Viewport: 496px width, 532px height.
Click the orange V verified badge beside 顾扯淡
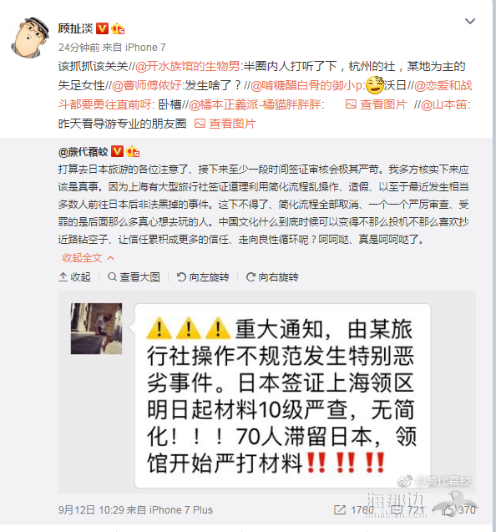(x=102, y=28)
